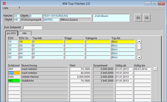
Task: Open the Liste menu
Action: click(5, 8)
